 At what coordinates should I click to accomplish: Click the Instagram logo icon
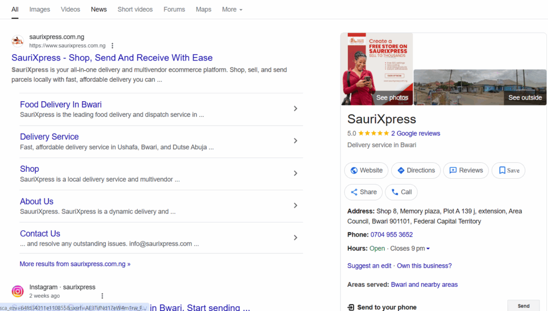click(x=18, y=291)
